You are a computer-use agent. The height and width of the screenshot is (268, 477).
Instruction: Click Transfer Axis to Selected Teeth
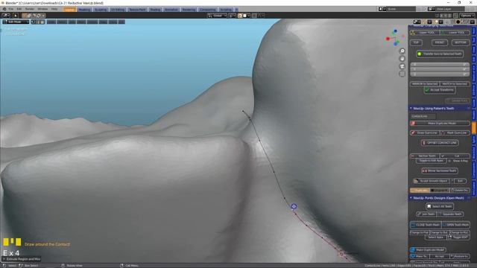(440, 54)
